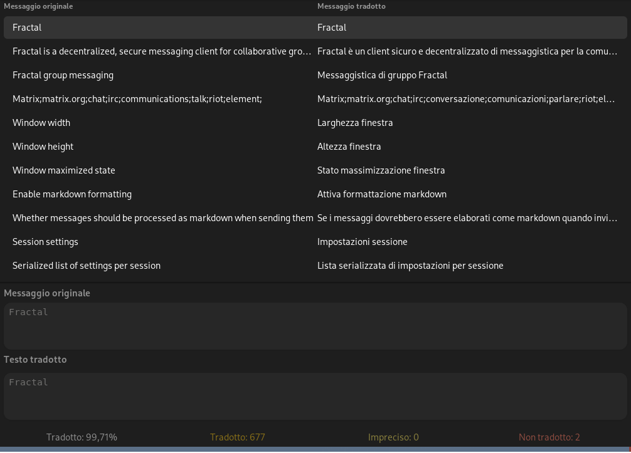Image resolution: width=631 pixels, height=453 pixels.
Task: Select the row starting with 'Matrix;matrix.org;chat'
Action: [137, 99]
